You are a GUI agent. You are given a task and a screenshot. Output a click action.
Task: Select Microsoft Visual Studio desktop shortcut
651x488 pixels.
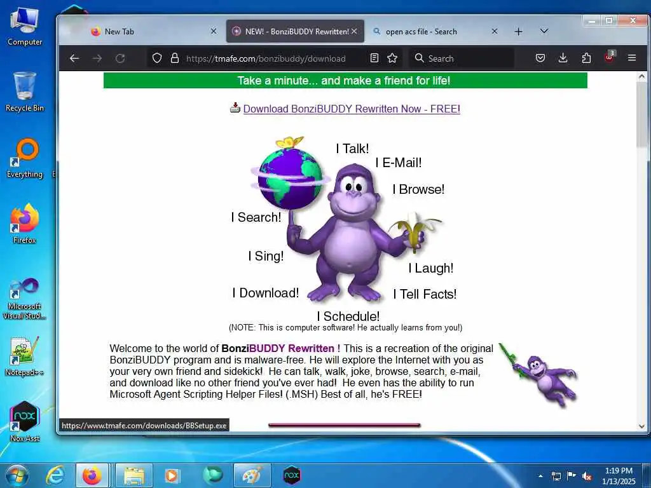pos(25,299)
